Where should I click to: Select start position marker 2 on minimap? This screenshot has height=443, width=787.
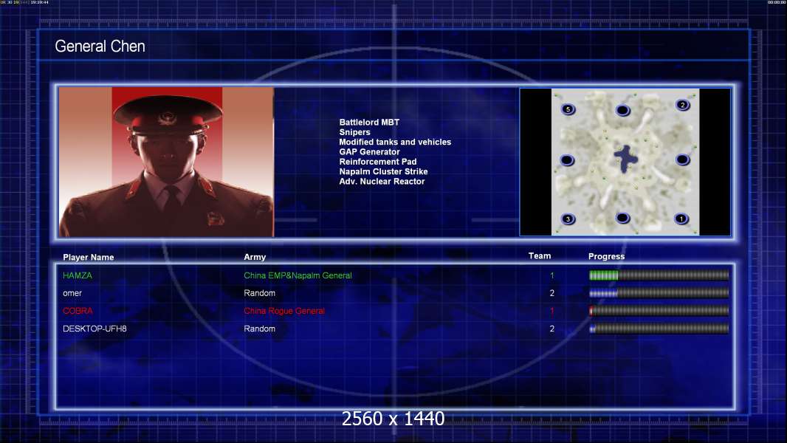682,105
